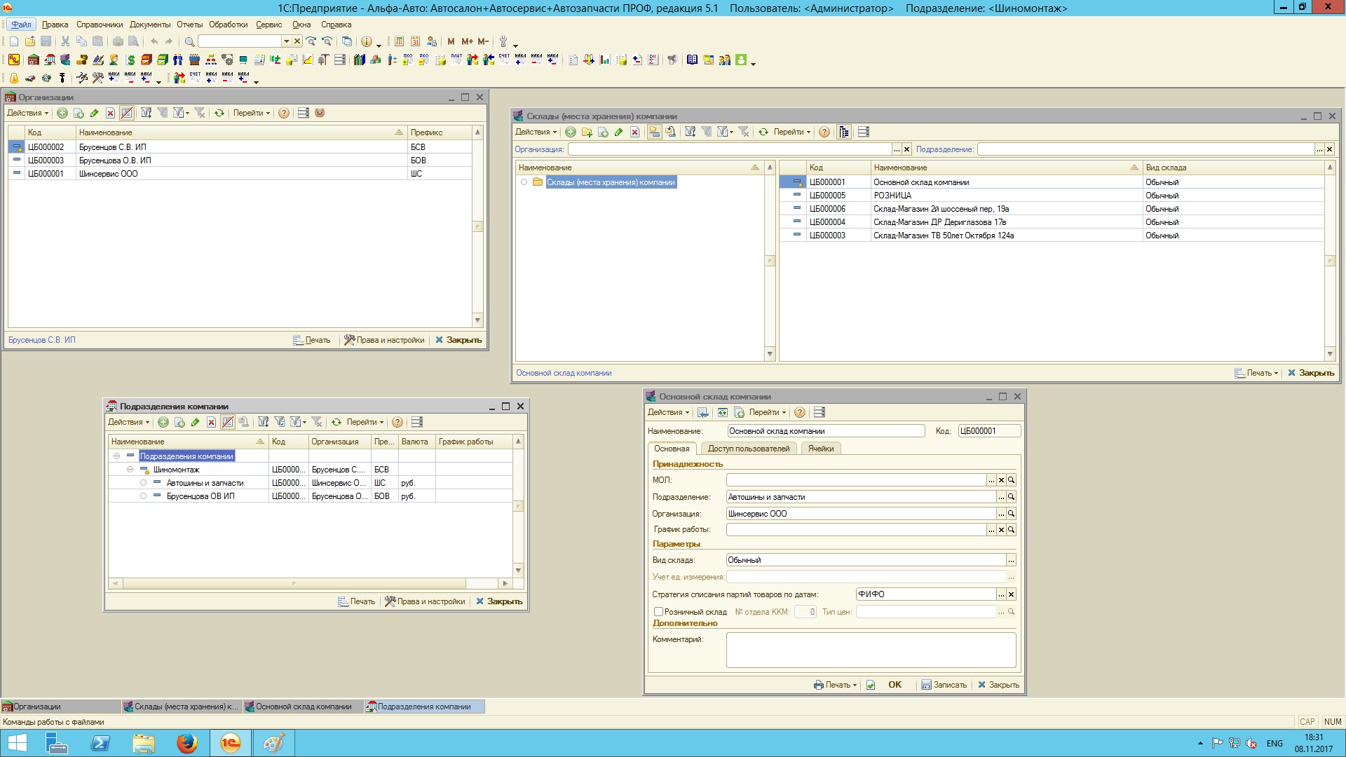Screen dimensions: 1346x757
Task: Open Действия dropdown in Организации window
Action: 28,113
